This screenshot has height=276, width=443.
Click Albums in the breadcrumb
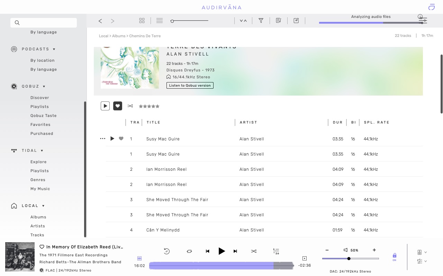(x=119, y=36)
